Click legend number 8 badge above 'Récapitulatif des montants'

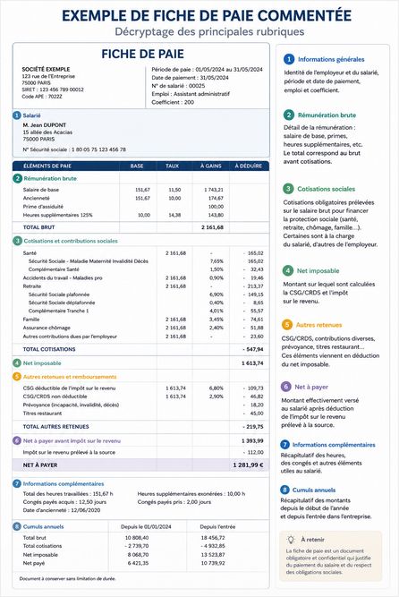pos(285,490)
